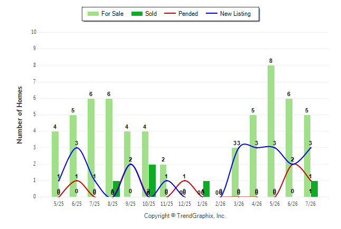Toggle the New Listing legend label

point(235,14)
